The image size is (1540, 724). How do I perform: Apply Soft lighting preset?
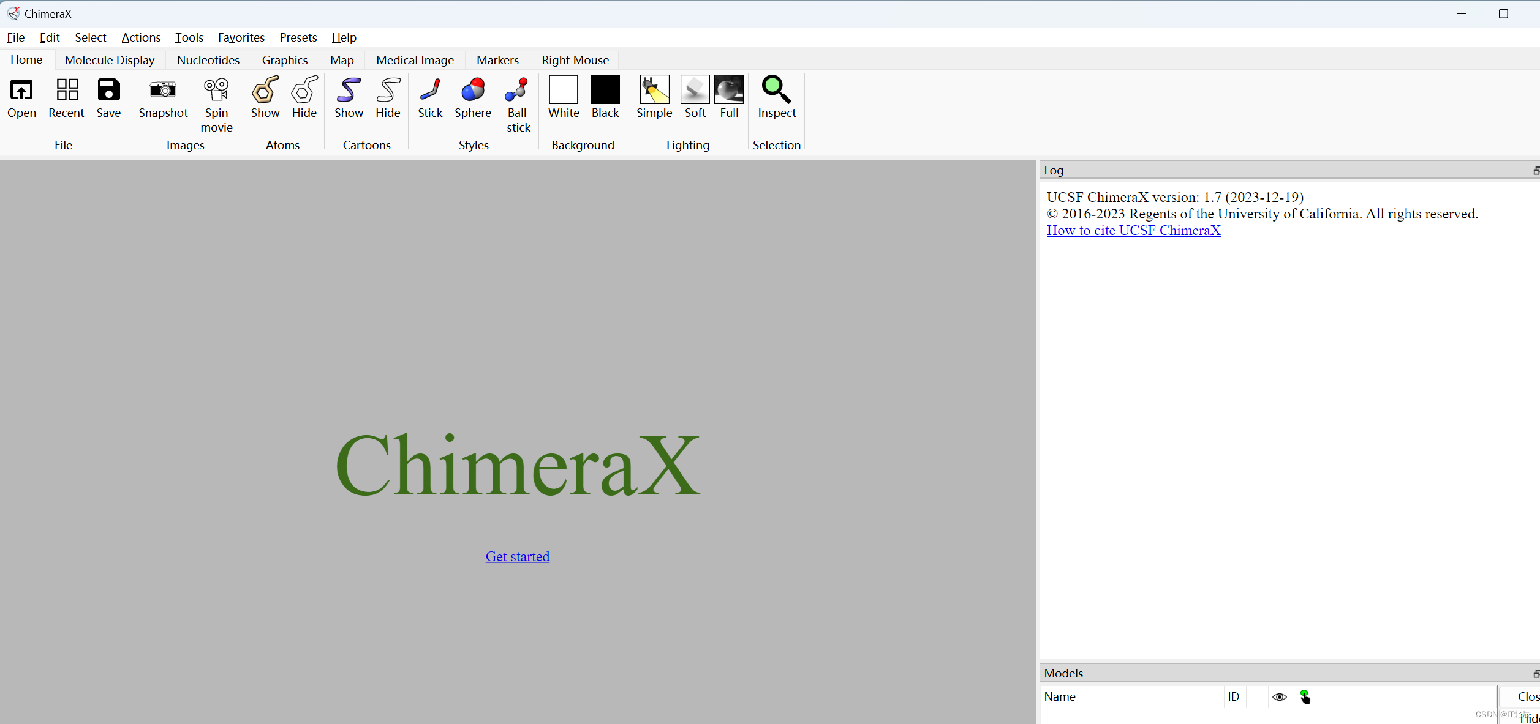coord(695,98)
